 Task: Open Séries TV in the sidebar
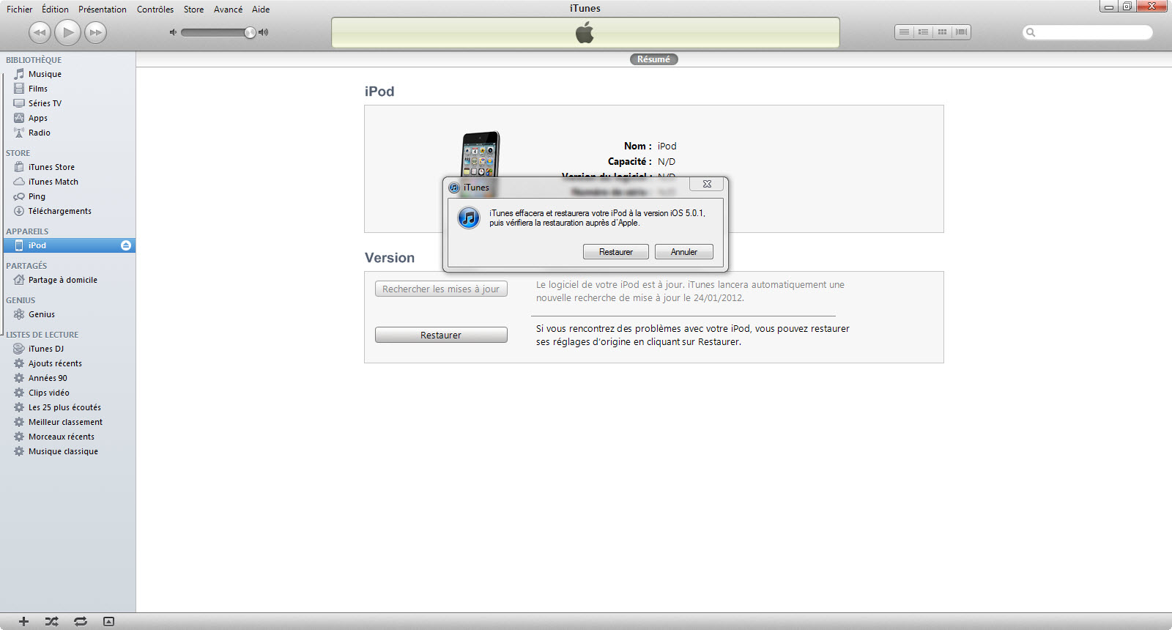click(45, 103)
